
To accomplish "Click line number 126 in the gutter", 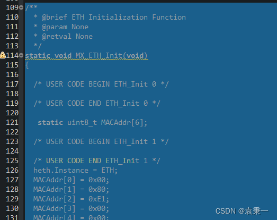I will point(12,170).
